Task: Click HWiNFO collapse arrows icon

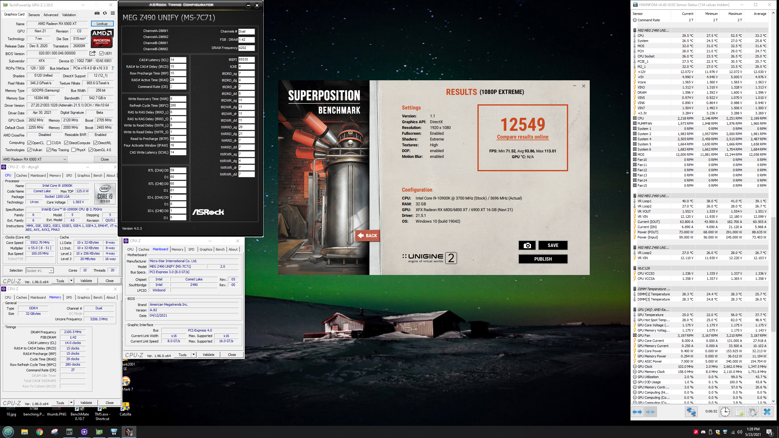Action: (x=650, y=412)
